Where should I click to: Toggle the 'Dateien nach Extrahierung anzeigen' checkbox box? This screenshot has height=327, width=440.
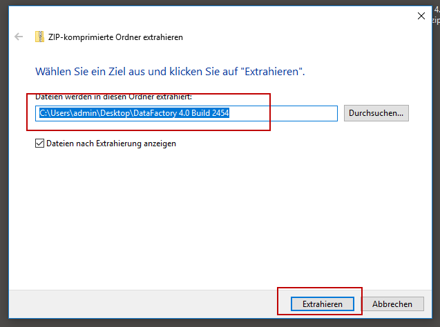(x=39, y=143)
